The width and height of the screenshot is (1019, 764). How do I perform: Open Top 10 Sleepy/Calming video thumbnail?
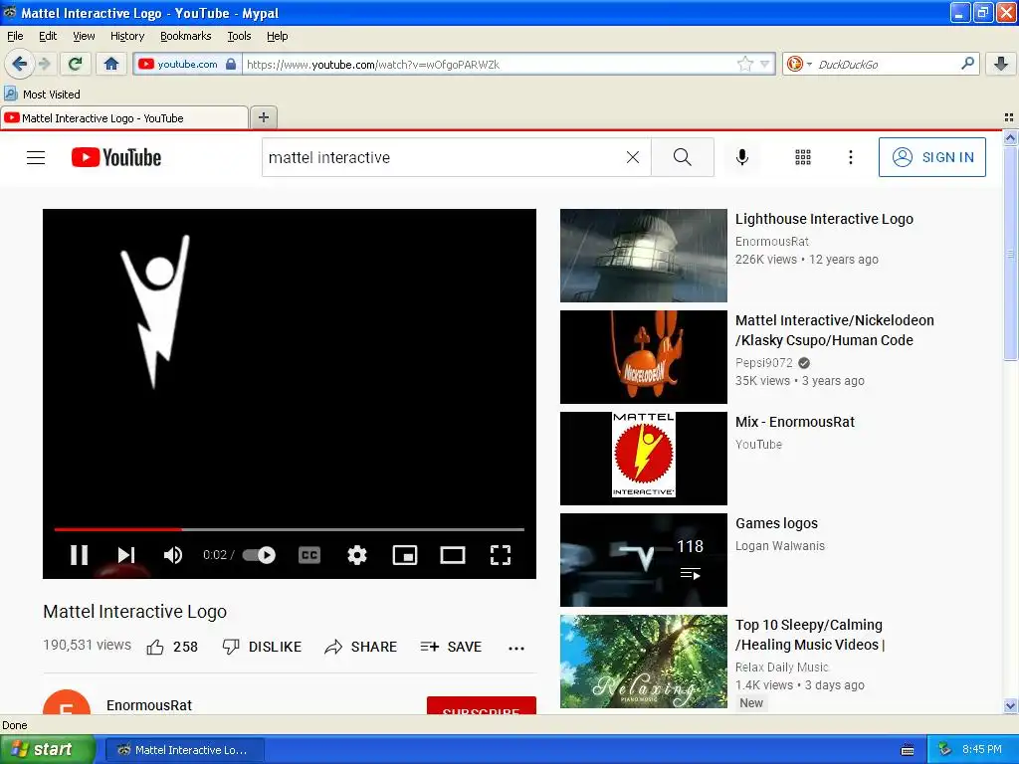point(644,662)
